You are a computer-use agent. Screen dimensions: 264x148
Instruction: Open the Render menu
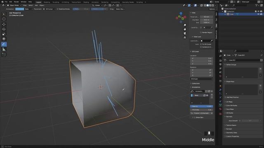point(16,2)
